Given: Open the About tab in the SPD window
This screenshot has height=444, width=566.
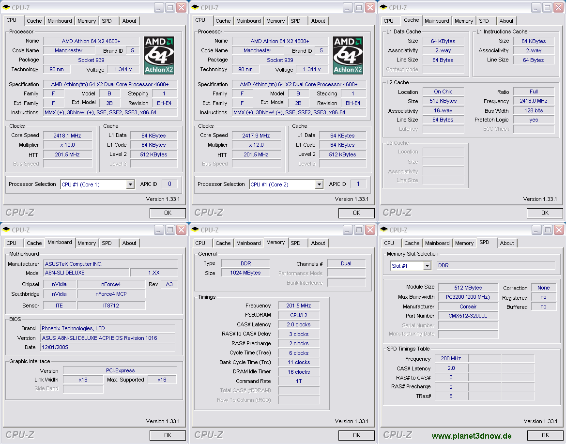Looking at the screenshot, I should (507, 243).
